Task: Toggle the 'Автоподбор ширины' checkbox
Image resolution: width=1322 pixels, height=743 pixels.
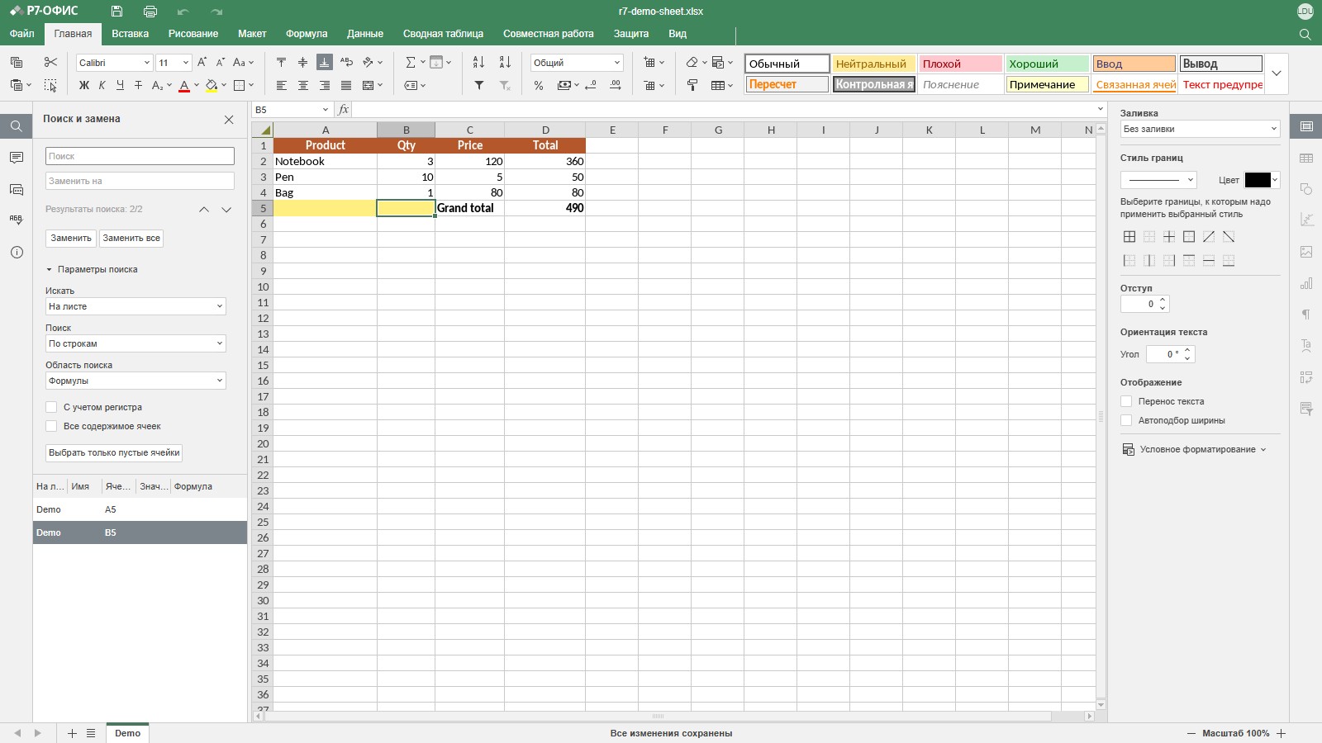Action: (1126, 420)
